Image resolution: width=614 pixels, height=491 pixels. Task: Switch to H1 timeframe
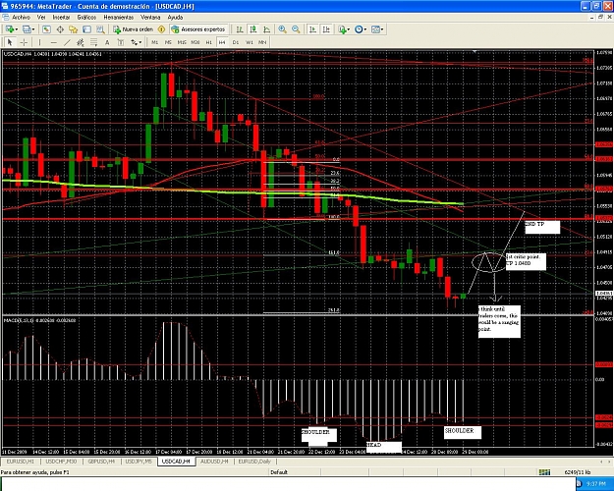pyautogui.click(x=208, y=42)
